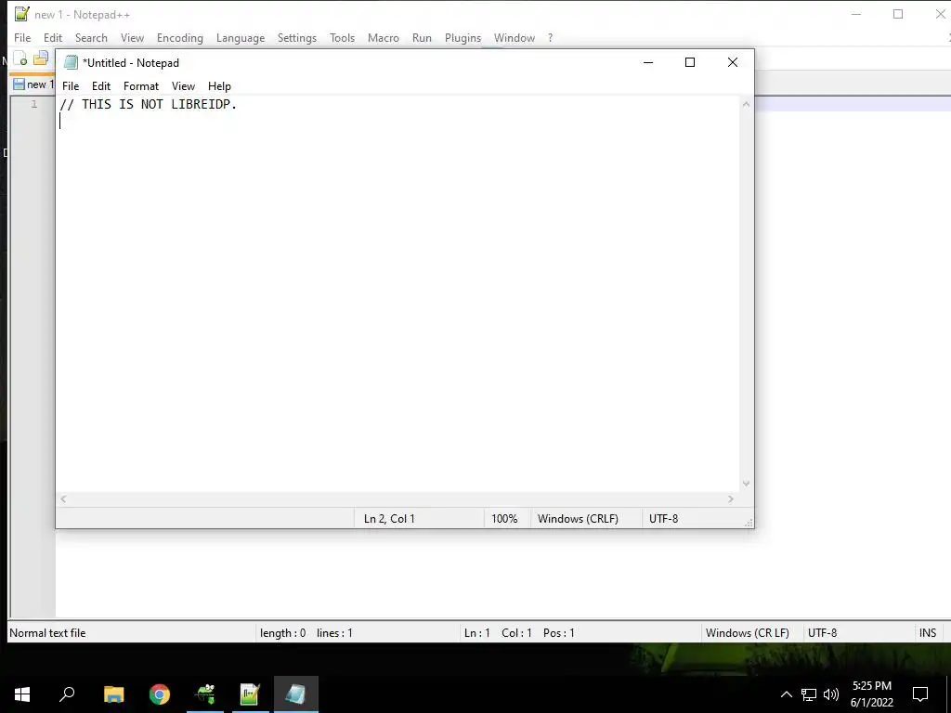The image size is (951, 713).
Task: Open Notepad++ View menu
Action: pos(132,37)
